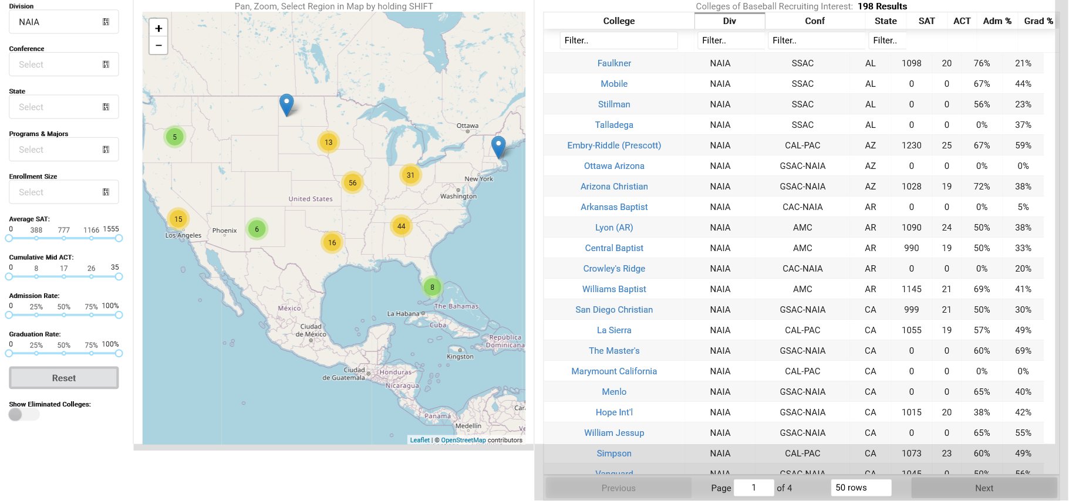Sort table by SAT column header
1069x501 pixels.
926,21
